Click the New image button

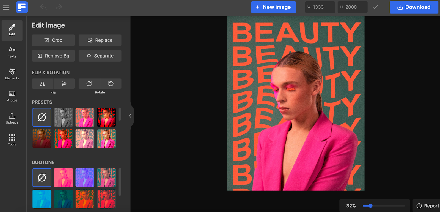click(273, 7)
